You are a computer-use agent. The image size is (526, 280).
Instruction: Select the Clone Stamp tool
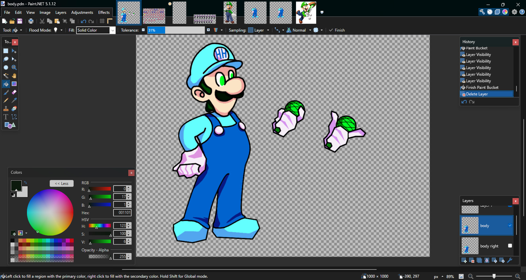pos(6,109)
